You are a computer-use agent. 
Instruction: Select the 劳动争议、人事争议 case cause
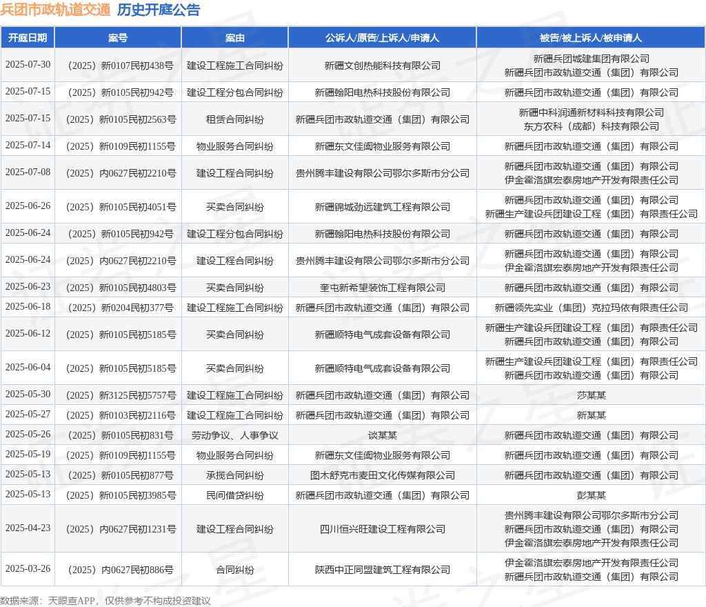(235, 435)
